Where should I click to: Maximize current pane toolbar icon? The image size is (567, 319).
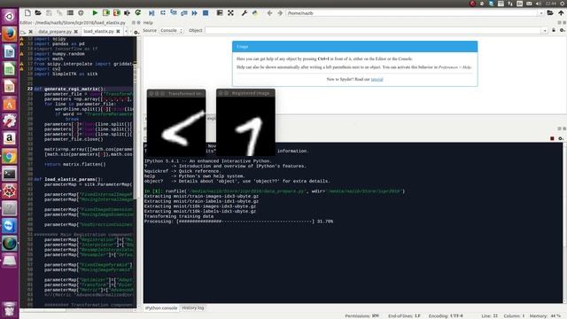click(220, 13)
